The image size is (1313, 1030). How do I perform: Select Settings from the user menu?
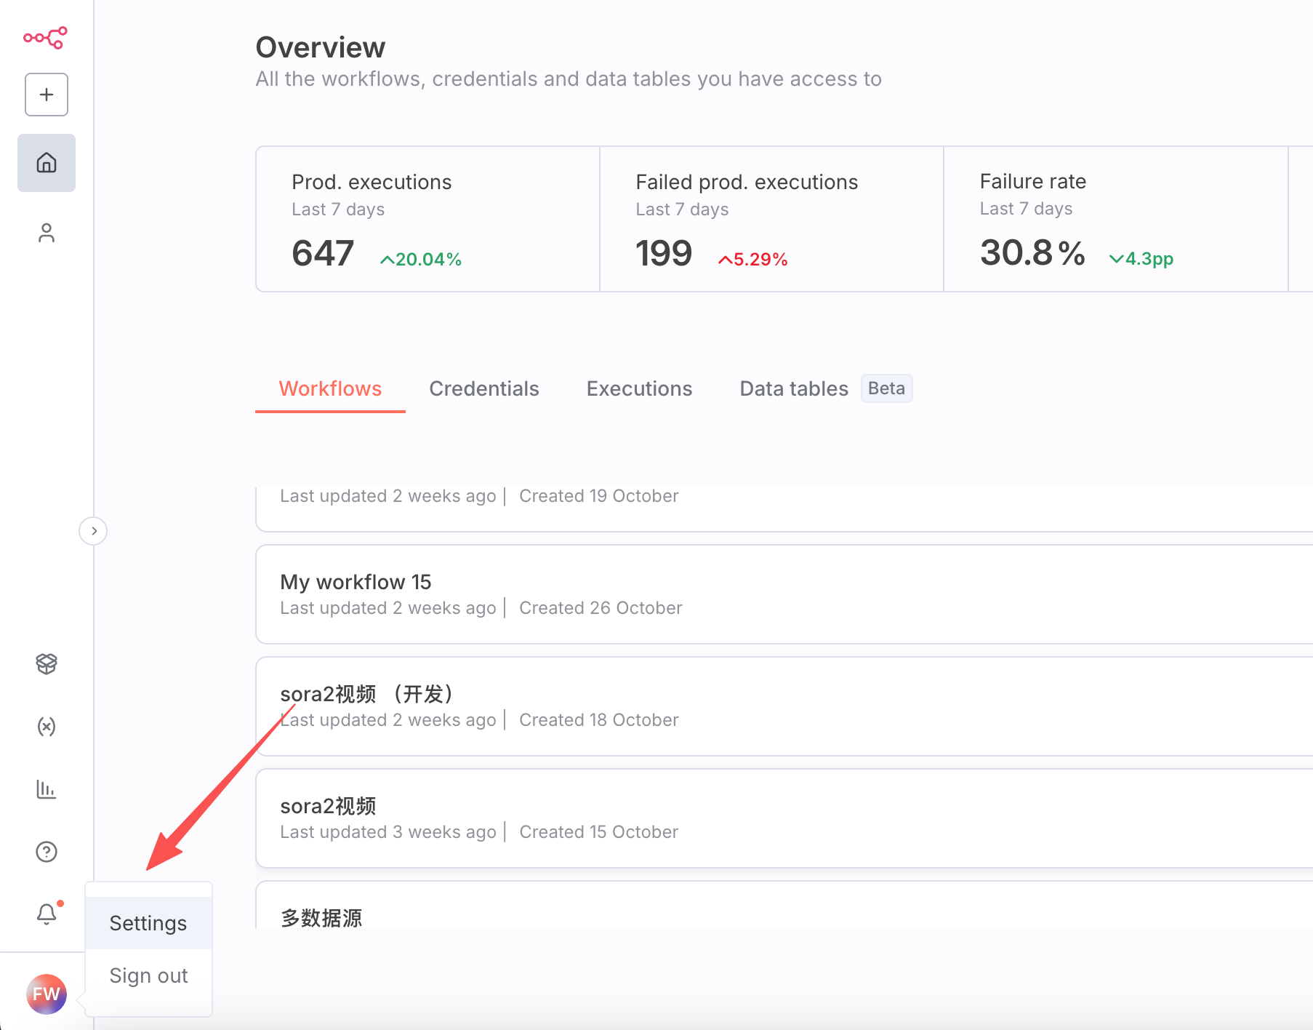coord(148,923)
